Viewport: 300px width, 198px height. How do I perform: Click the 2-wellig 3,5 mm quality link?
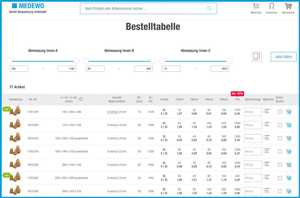pyautogui.click(x=117, y=112)
